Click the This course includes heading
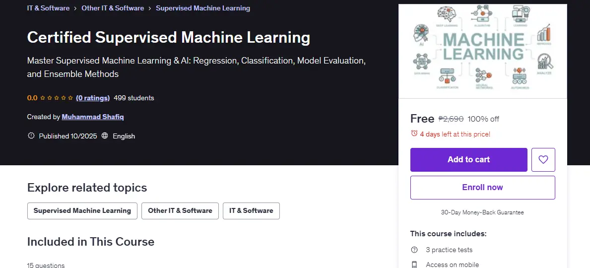The image size is (590, 268). tap(448, 234)
